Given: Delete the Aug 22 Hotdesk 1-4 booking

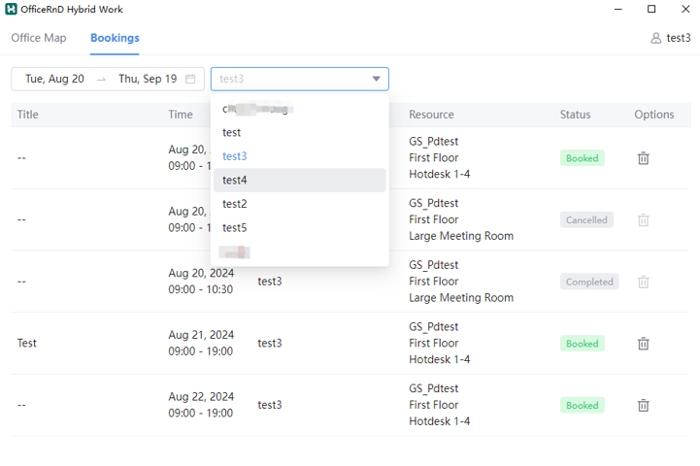Looking at the screenshot, I should click(643, 405).
